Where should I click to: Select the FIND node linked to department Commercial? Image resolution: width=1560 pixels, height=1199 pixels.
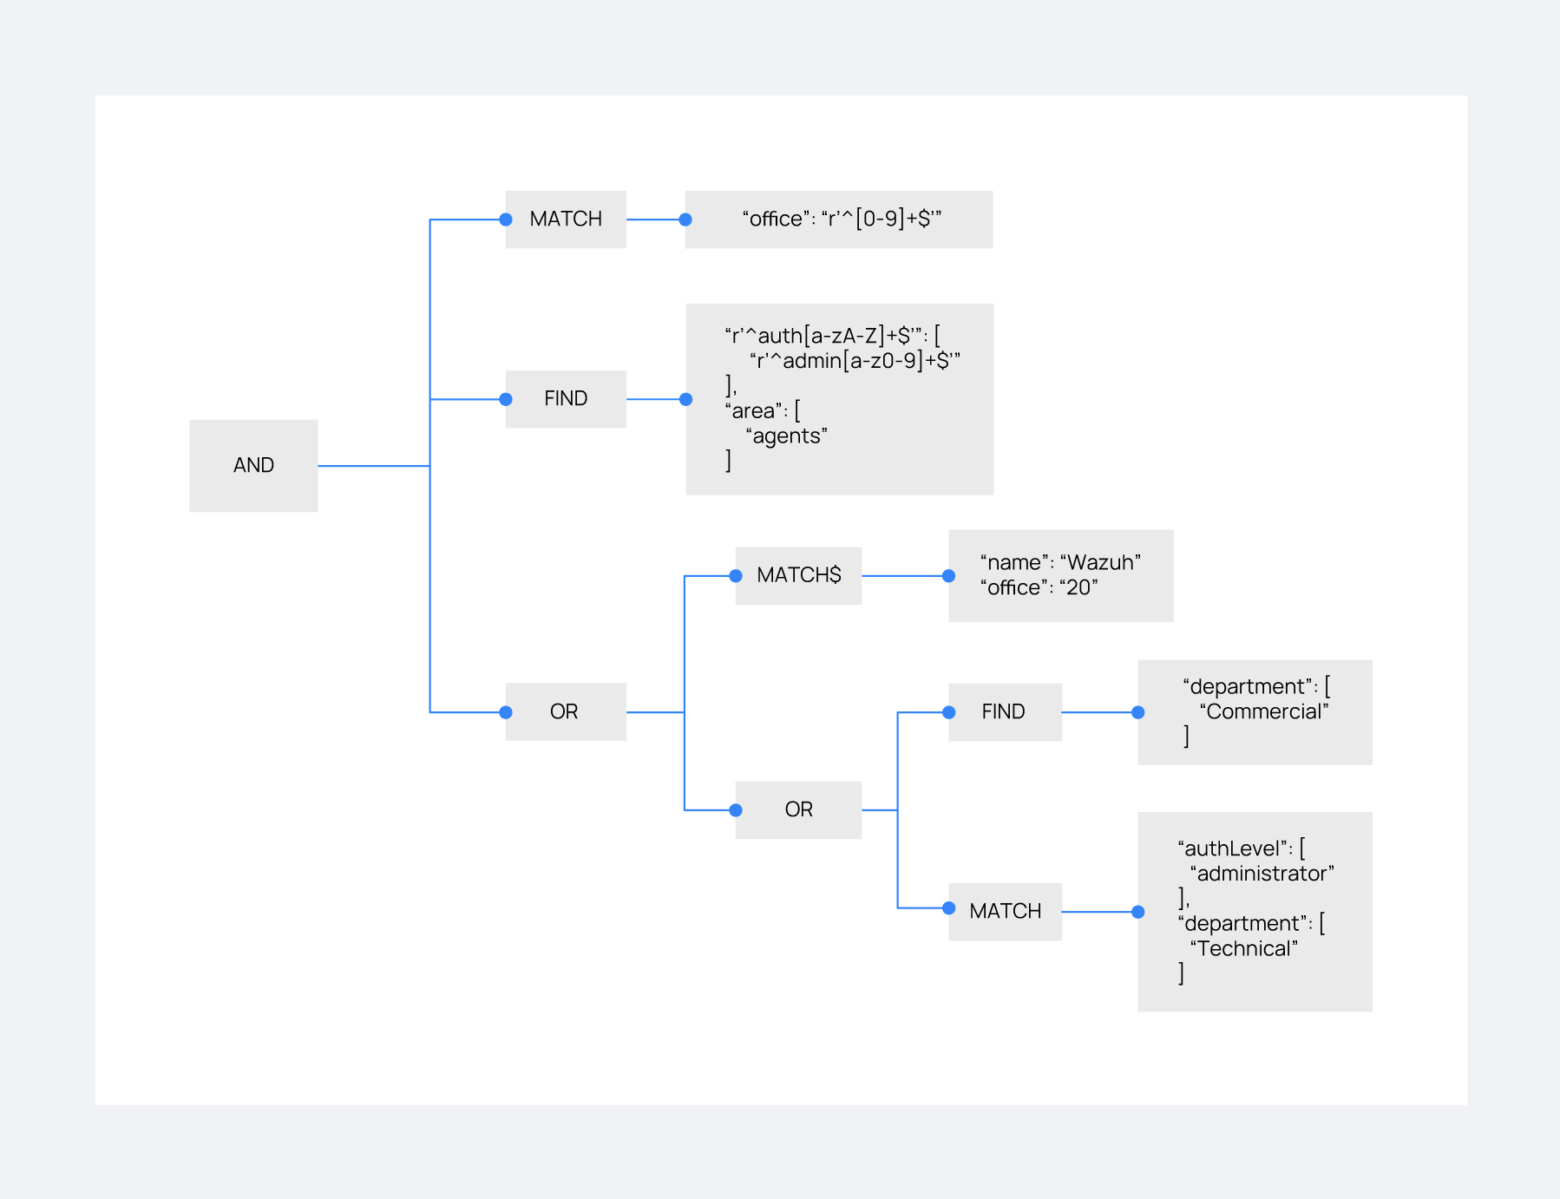coord(1005,712)
